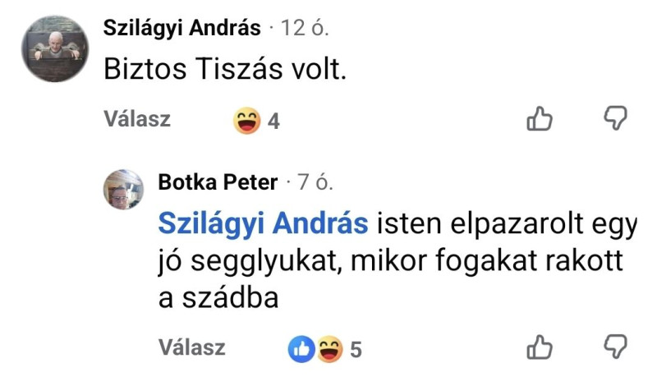
Task: Follow blue Szilágyi András mention link
Action: point(263,224)
